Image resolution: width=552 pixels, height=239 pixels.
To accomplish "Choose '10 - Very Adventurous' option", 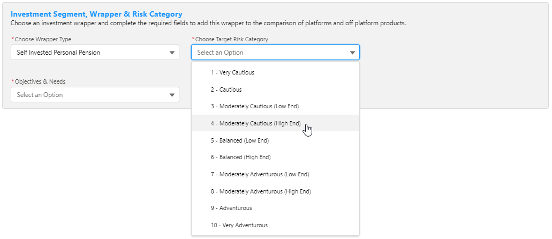I will pyautogui.click(x=239, y=225).
